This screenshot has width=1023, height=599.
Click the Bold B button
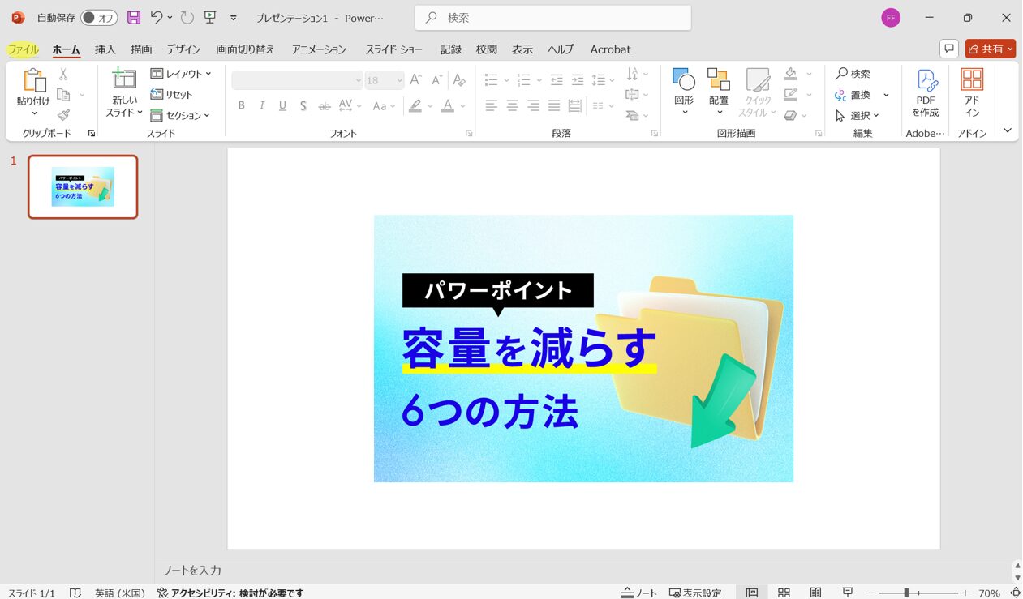point(241,105)
